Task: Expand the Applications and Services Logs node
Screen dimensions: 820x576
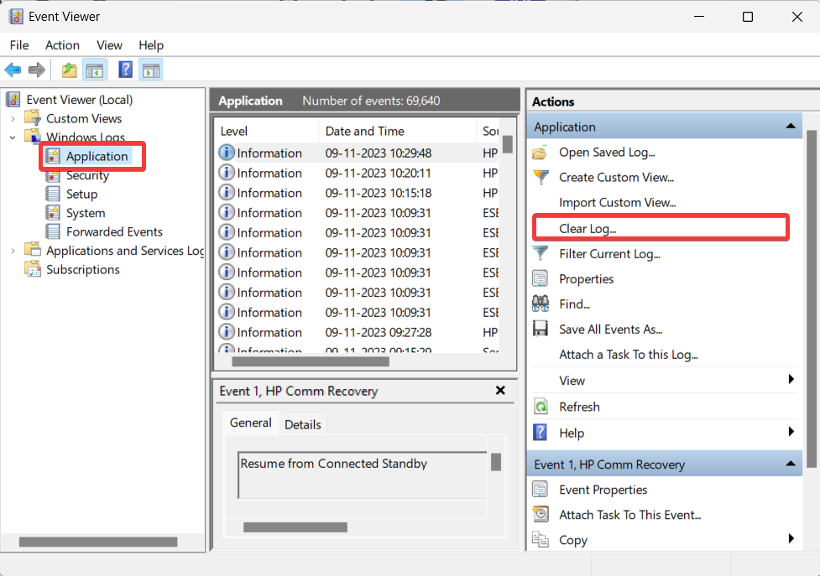Action: tap(12, 250)
